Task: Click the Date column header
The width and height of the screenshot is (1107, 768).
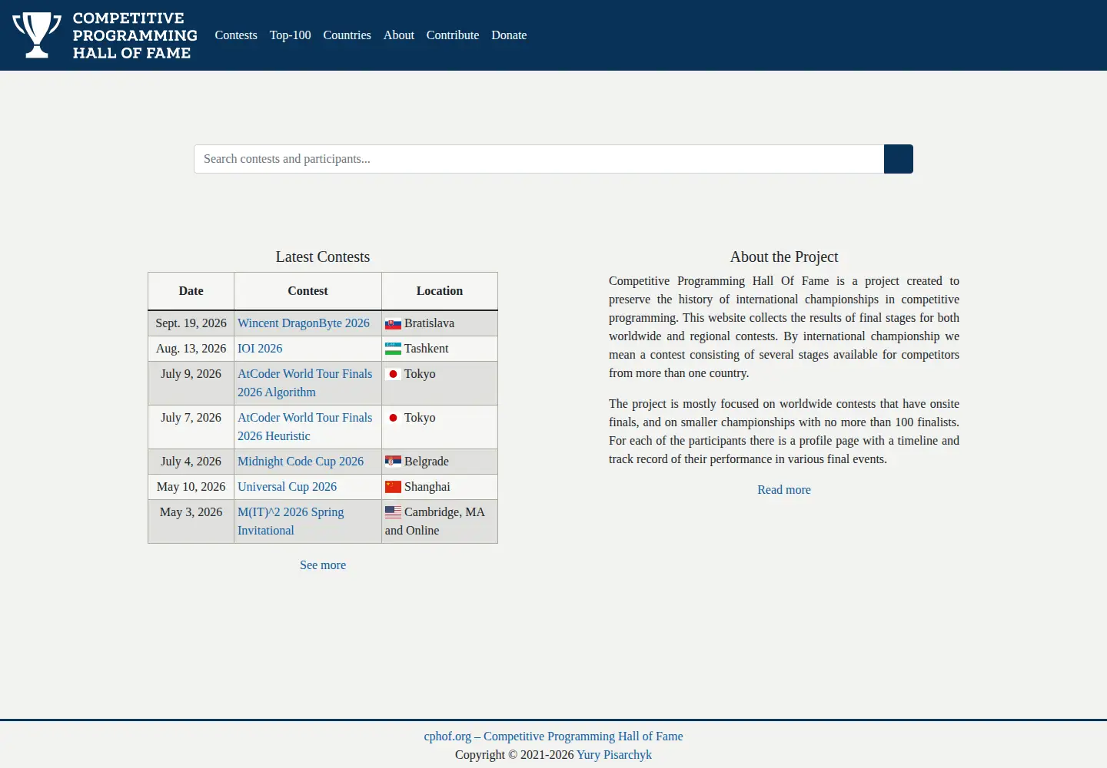Action: click(191, 291)
